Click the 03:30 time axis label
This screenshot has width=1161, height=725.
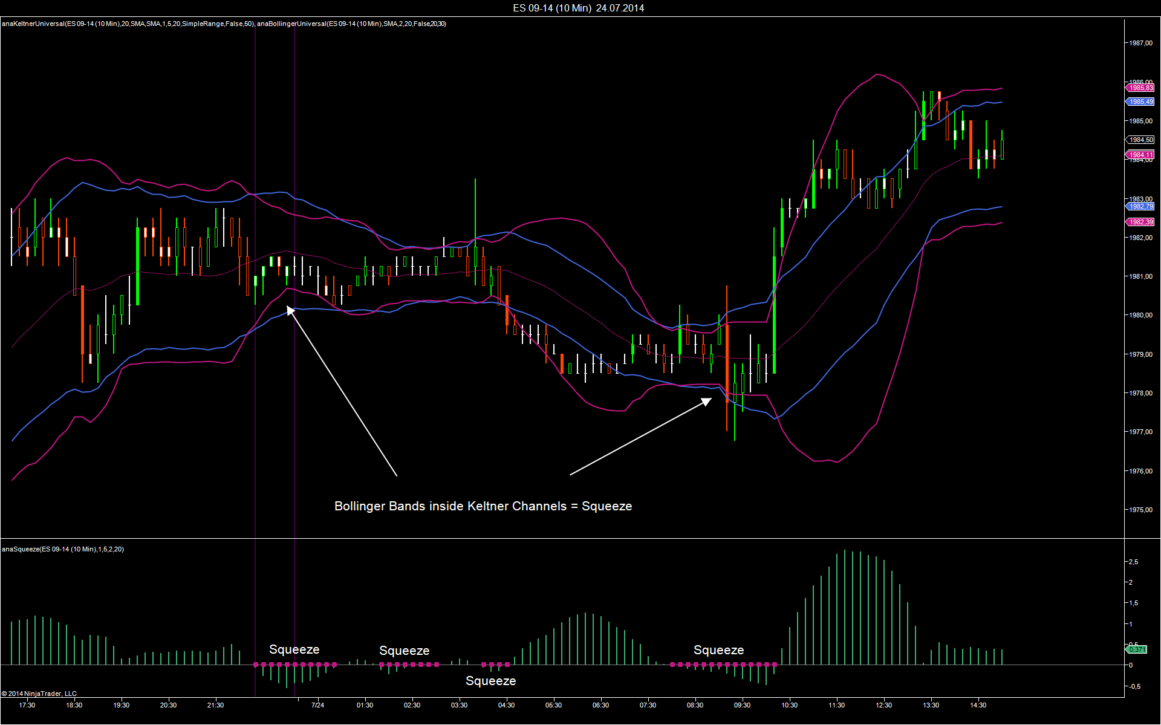point(460,705)
